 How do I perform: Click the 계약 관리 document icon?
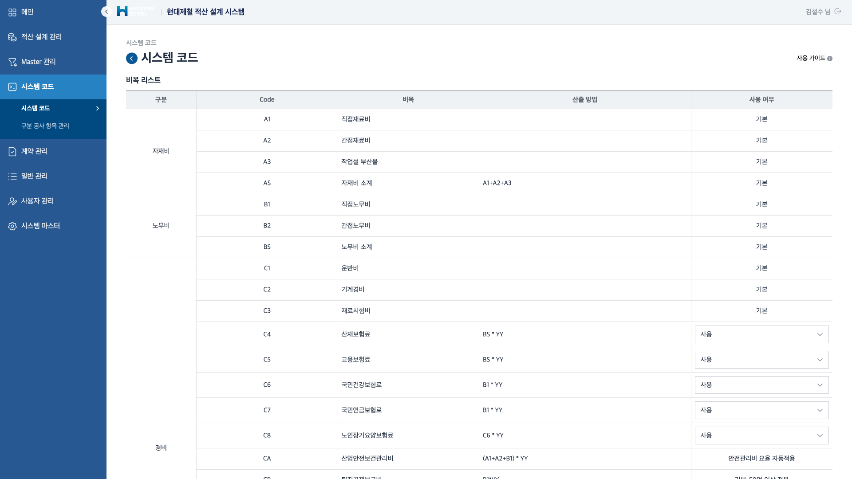[12, 152]
